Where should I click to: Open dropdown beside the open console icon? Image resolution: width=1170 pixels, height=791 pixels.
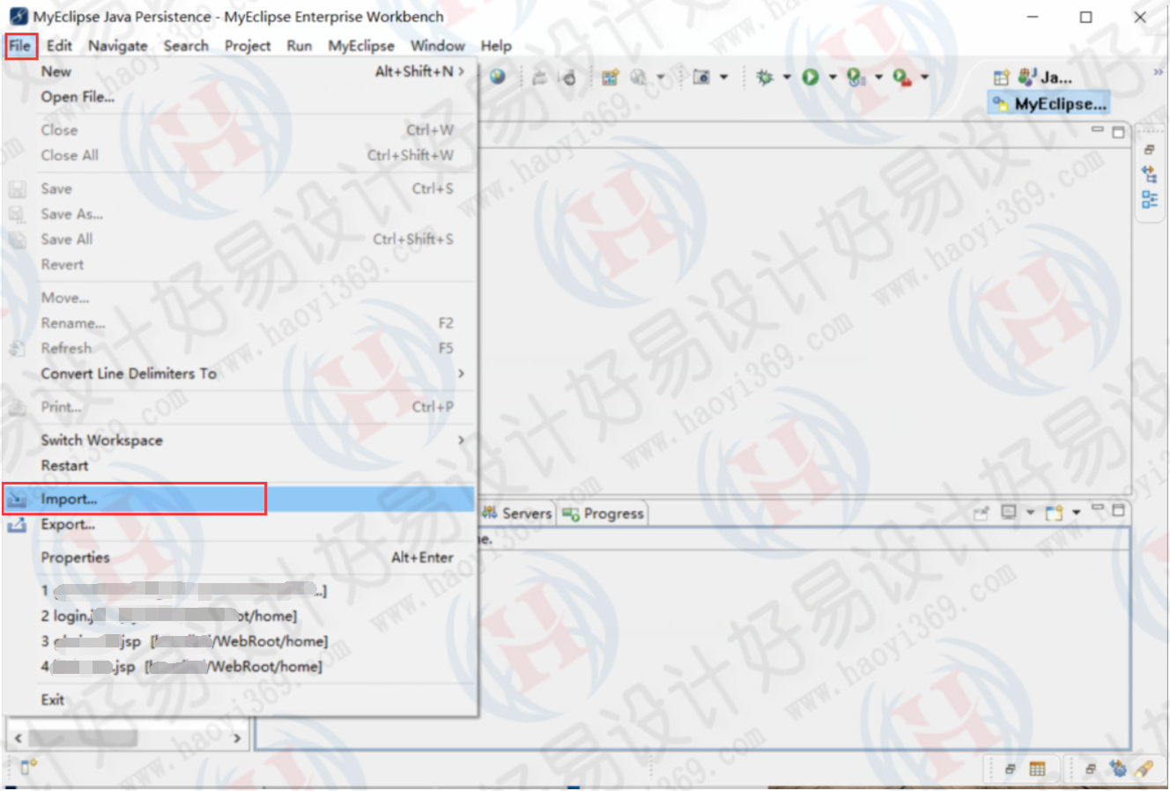click(x=1076, y=513)
